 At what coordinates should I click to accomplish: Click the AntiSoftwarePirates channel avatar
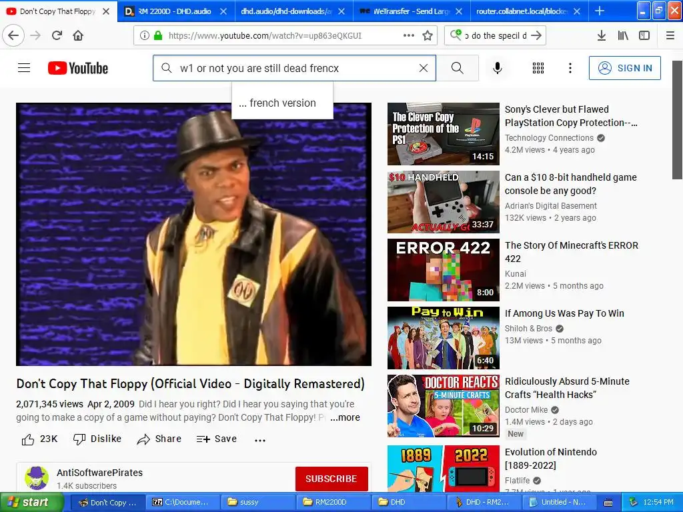[37, 478]
